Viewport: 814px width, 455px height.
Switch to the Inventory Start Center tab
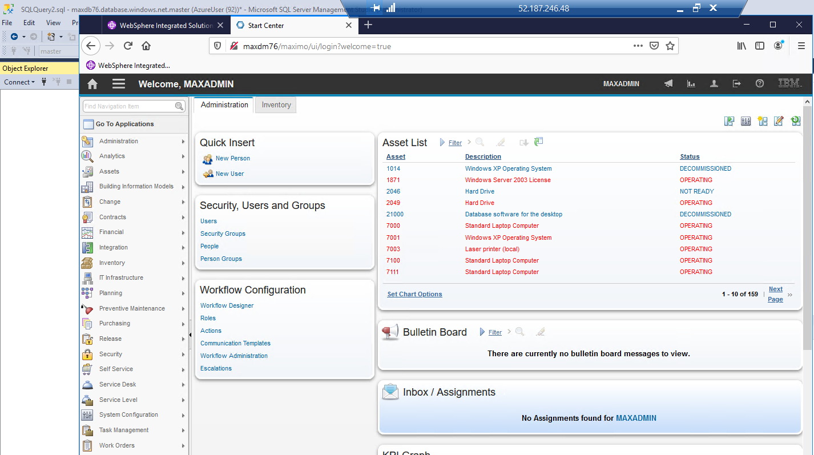click(x=276, y=105)
